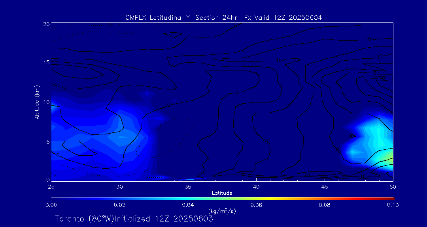Click the altitude tick label 20
This screenshot has height=227, width=427.
46,24
